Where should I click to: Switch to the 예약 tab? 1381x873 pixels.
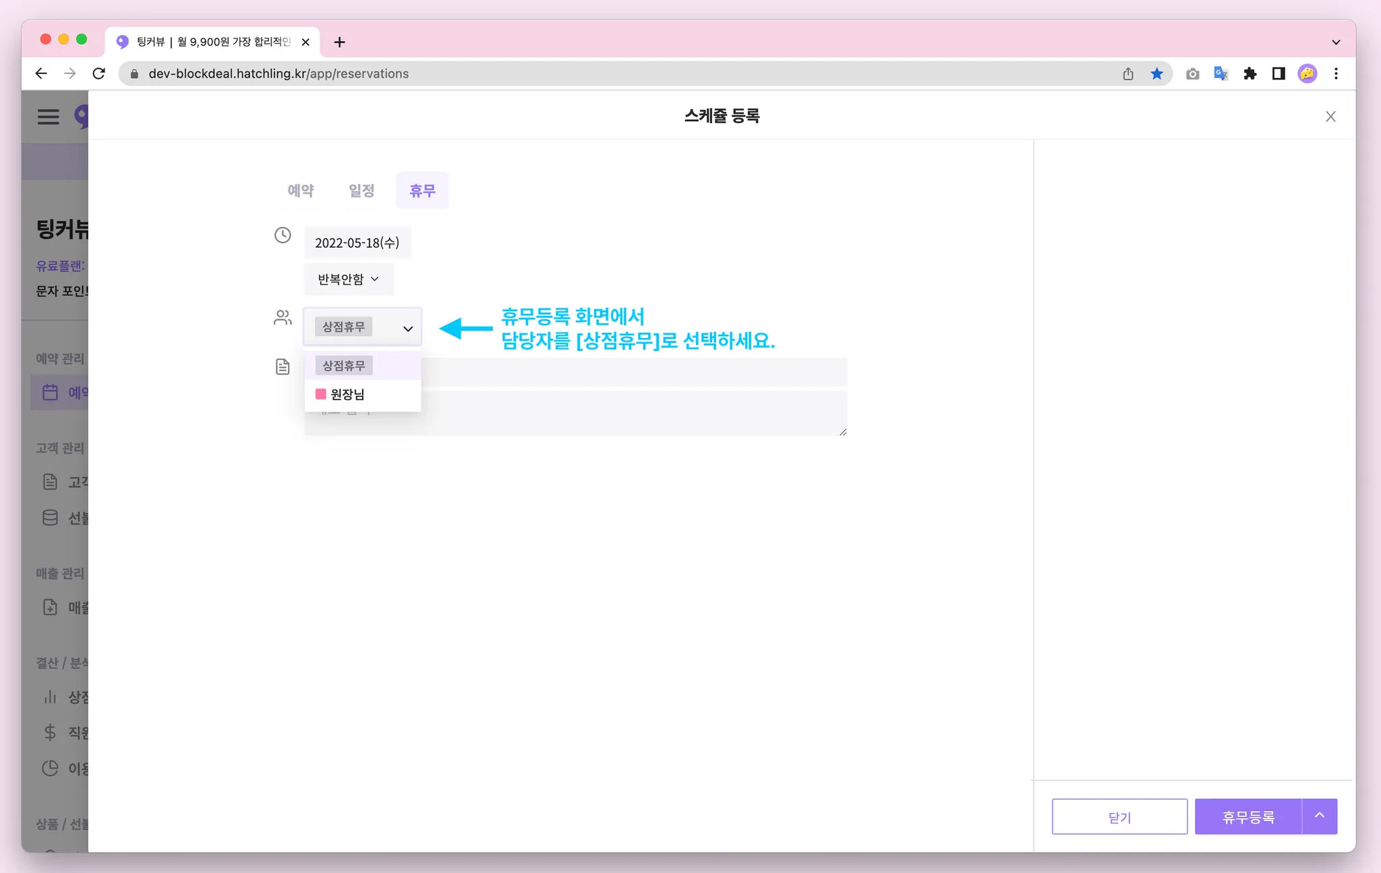click(301, 191)
